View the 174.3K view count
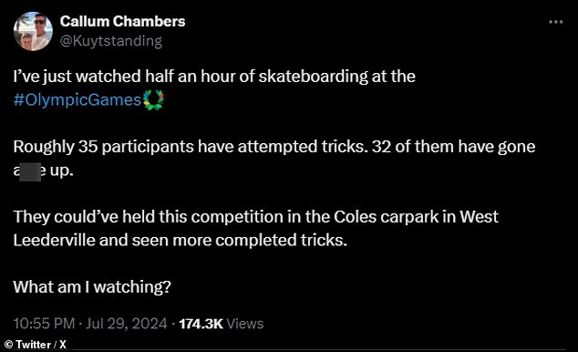Viewport: 578px width, 352px height. click(x=201, y=324)
